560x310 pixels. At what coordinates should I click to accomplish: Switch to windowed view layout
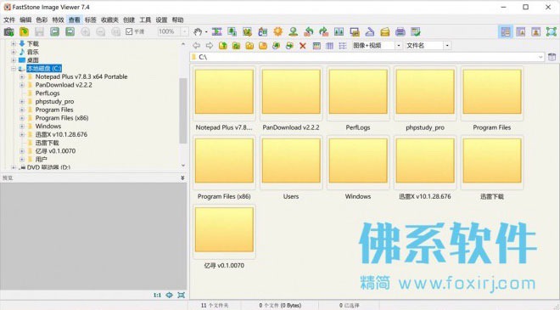[521, 31]
